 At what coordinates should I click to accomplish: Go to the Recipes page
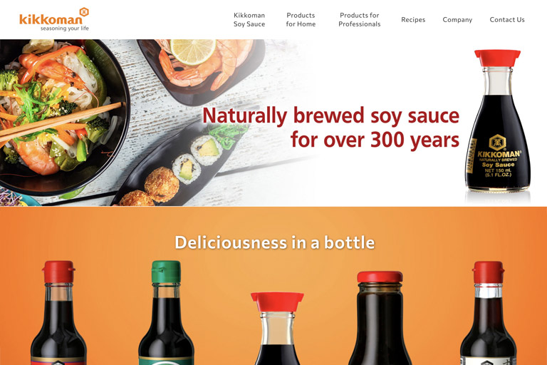pos(413,19)
